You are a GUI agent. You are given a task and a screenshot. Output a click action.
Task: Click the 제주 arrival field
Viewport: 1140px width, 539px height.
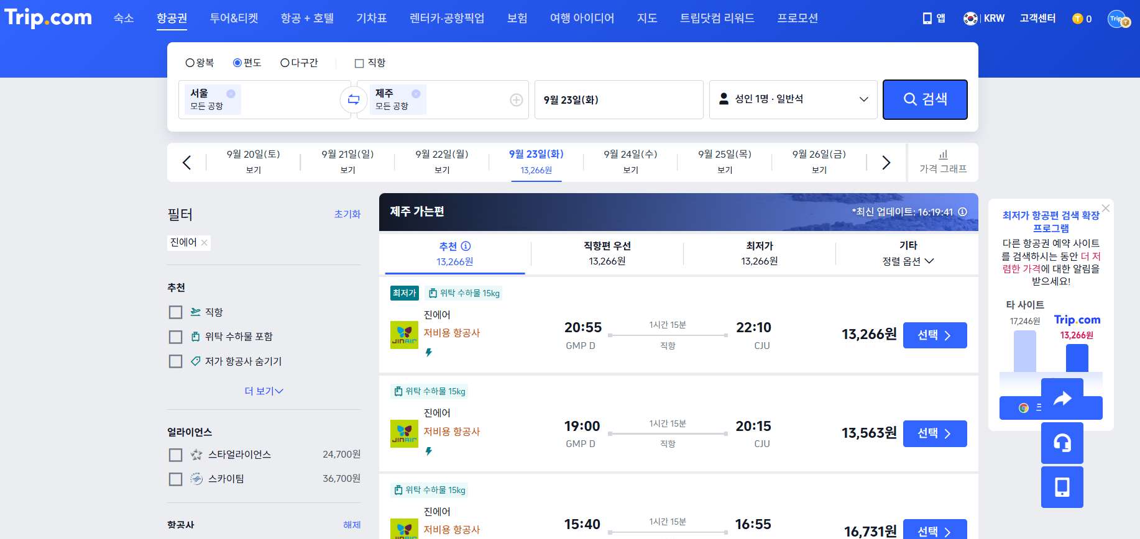443,99
